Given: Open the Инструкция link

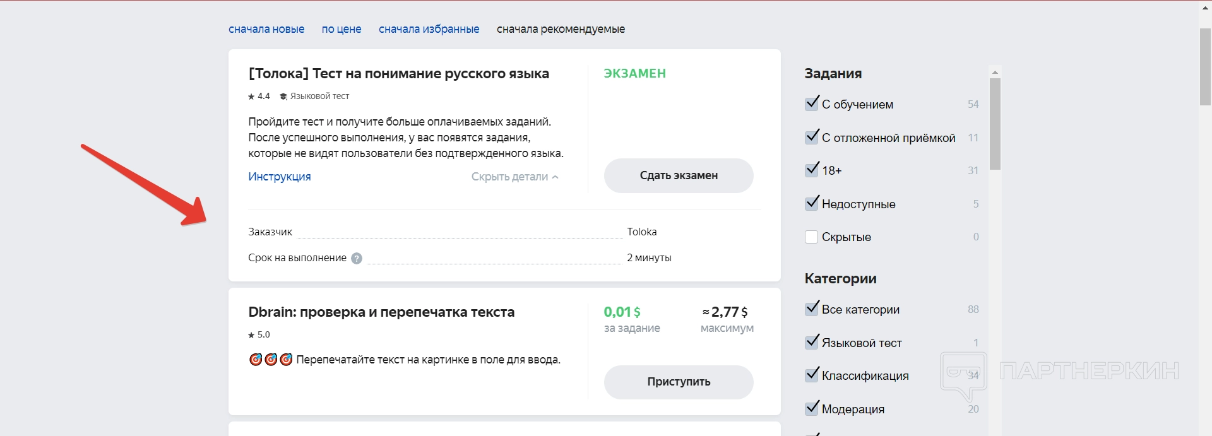Looking at the screenshot, I should click(280, 177).
